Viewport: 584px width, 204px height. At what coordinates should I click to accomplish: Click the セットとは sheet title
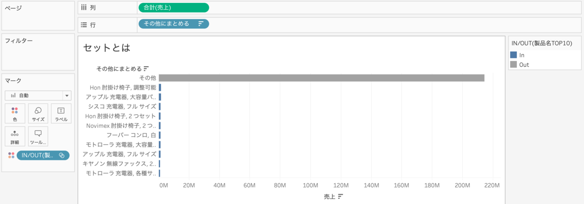(107, 48)
